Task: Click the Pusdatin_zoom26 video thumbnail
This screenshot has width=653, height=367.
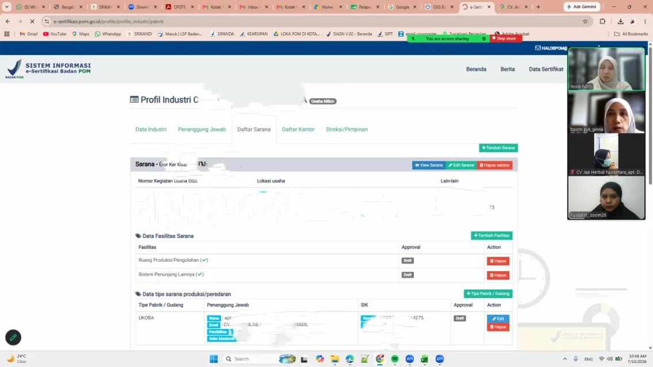Action: pos(606,198)
